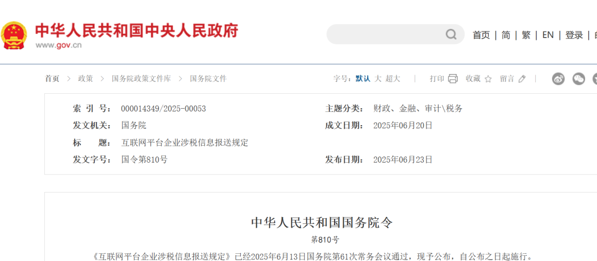Screen dimensions: 597x261
Task: Select default font size 默认
Action: tap(363, 79)
